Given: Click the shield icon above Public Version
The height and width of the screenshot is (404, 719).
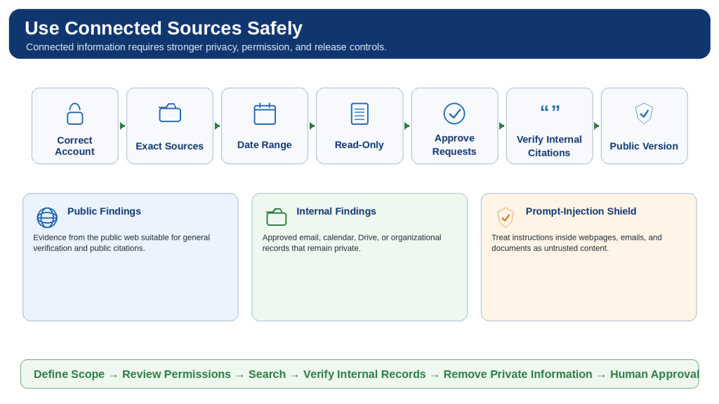Looking at the screenshot, I should pyautogui.click(x=645, y=113).
